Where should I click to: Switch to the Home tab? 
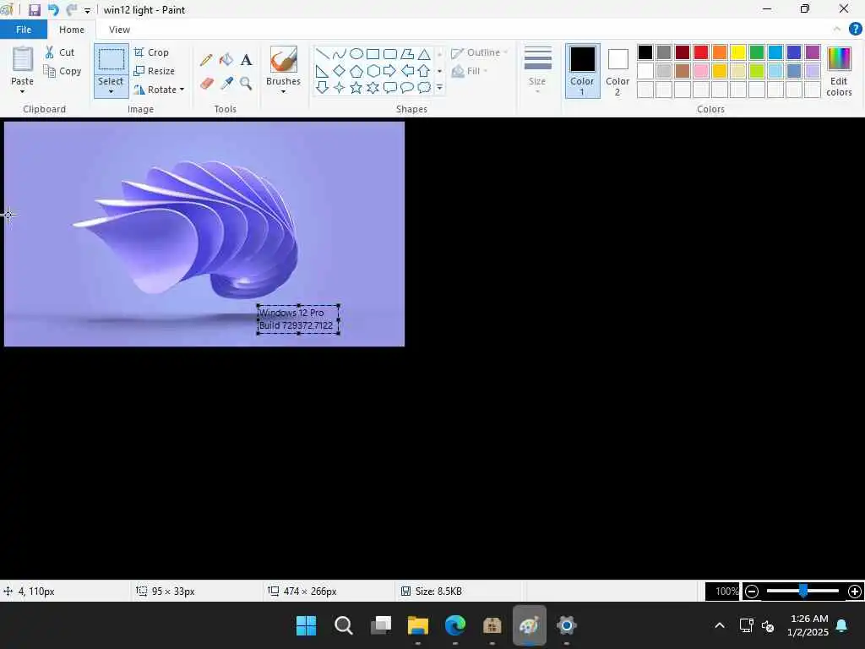[72, 30]
